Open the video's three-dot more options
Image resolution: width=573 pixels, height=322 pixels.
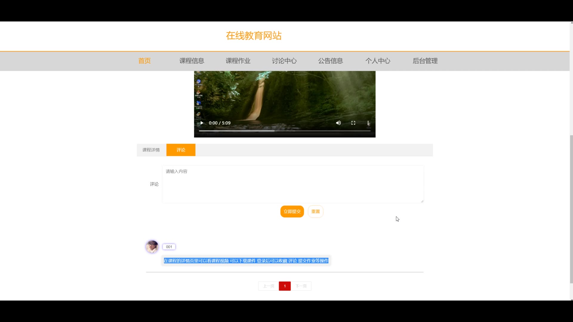[x=368, y=123]
